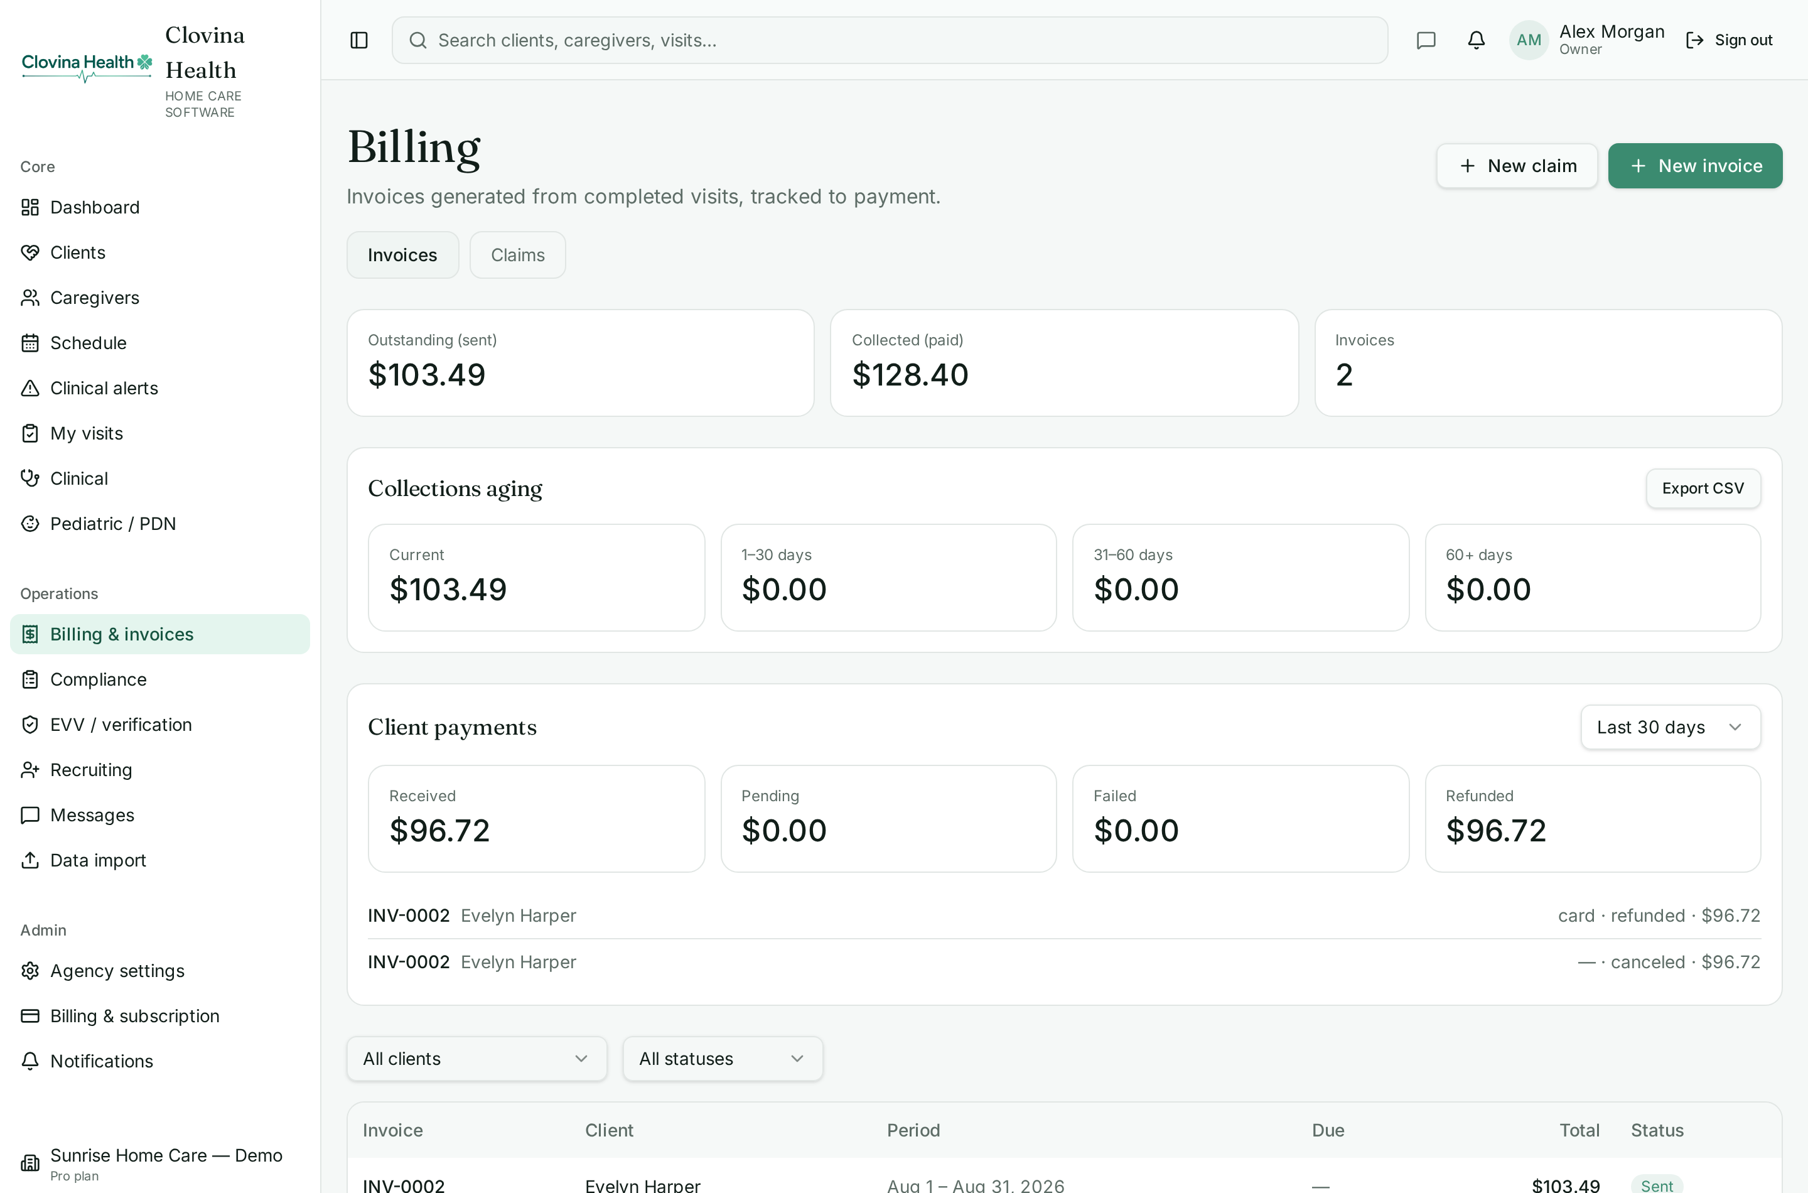Click the New claim button
The image size is (1808, 1193).
click(1517, 166)
